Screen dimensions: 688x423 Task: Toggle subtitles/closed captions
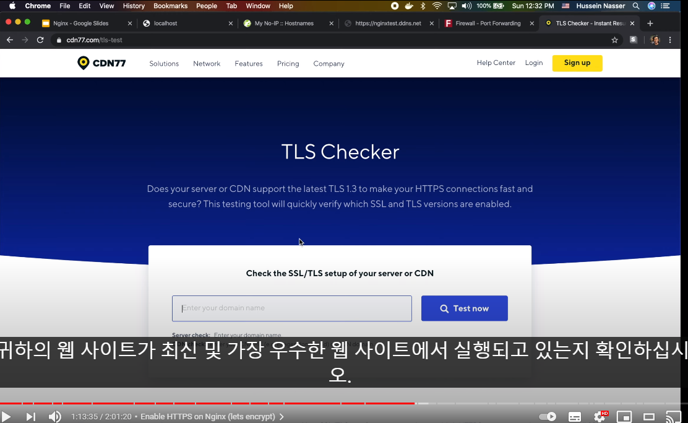tap(574, 416)
